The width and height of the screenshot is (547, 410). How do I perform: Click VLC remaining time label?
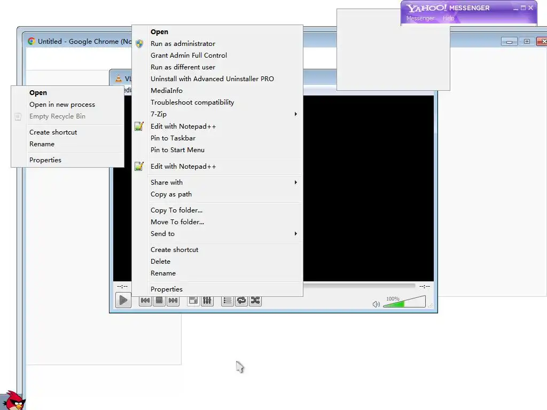425,286
